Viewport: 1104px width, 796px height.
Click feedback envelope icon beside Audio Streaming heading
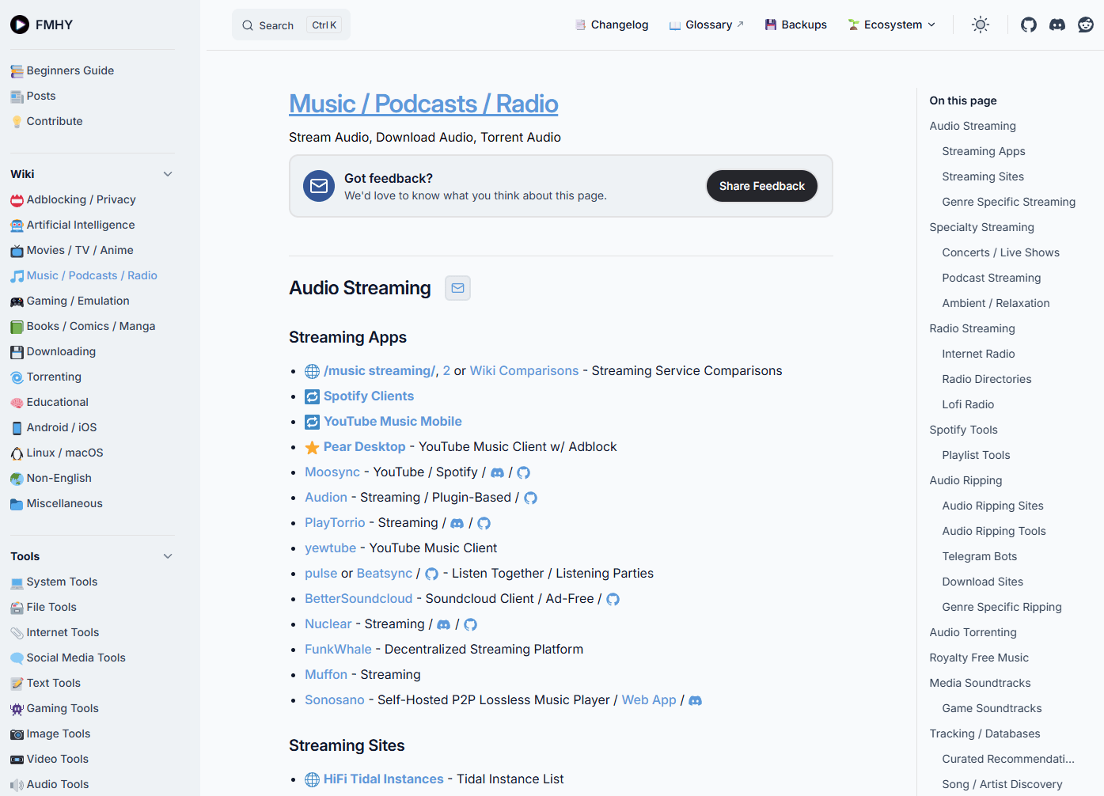(457, 288)
